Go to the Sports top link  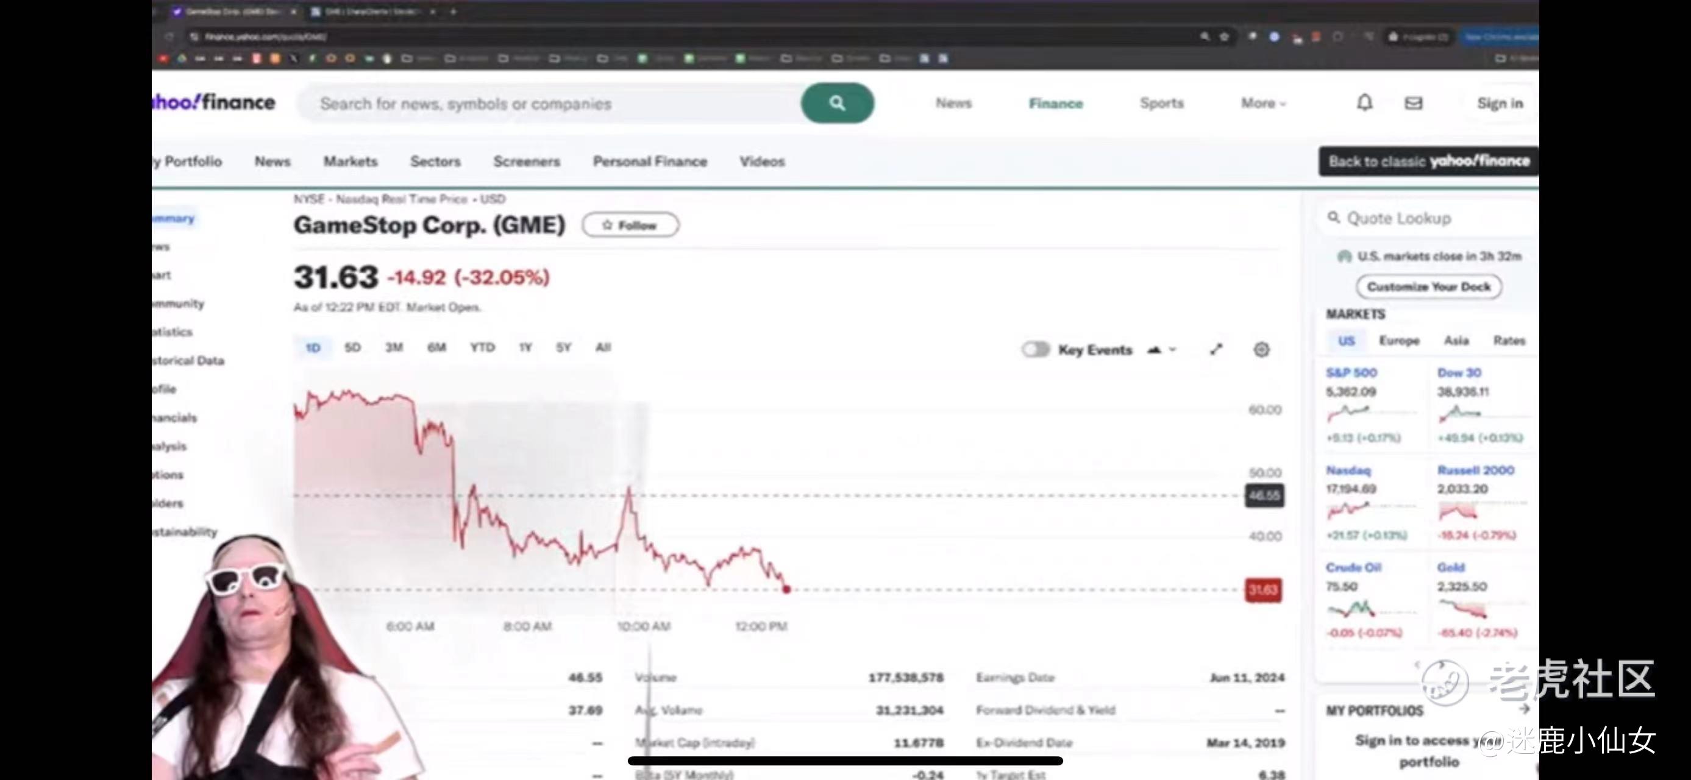(1161, 103)
